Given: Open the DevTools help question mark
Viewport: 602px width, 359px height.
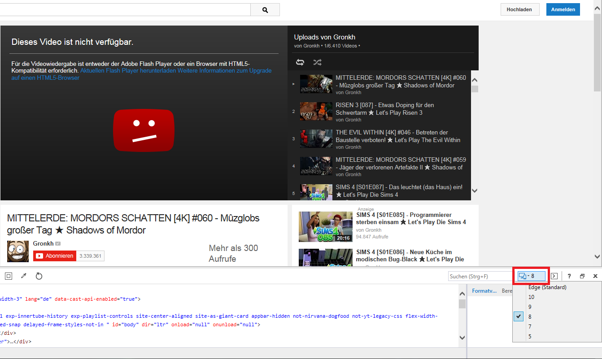Looking at the screenshot, I should 569,276.
